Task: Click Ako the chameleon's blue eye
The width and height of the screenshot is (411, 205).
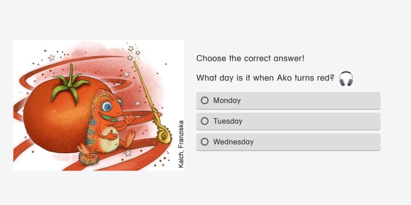Action: [107, 106]
